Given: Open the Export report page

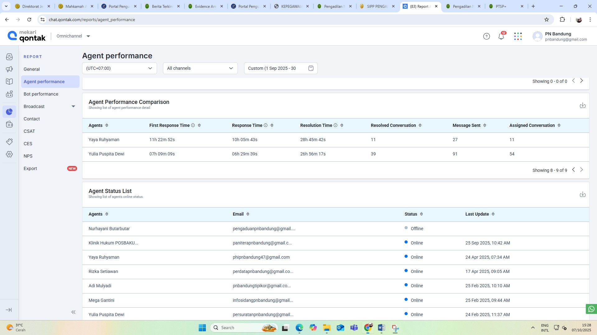Looking at the screenshot, I should pyautogui.click(x=30, y=168).
